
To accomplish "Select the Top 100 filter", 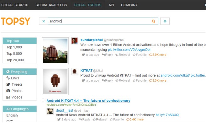I will [x=20, y=41].
